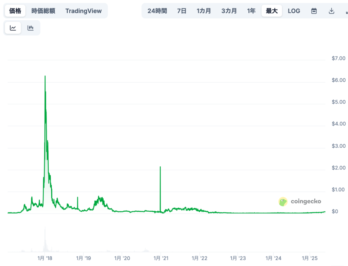Click the 1月 '23 date axis label
The height and width of the screenshot is (266, 348).
tap(238, 258)
